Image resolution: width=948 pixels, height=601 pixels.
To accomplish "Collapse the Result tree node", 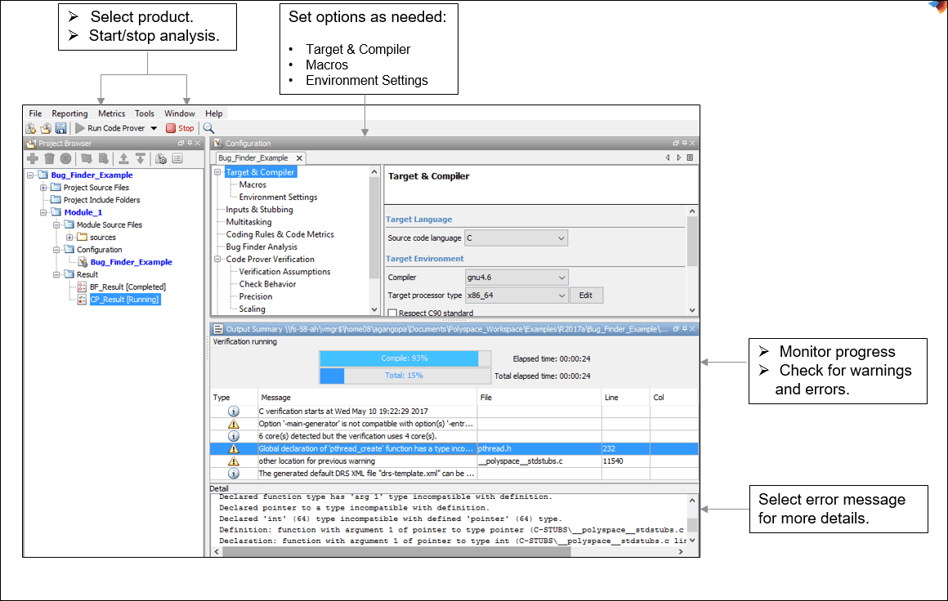I will (56, 275).
